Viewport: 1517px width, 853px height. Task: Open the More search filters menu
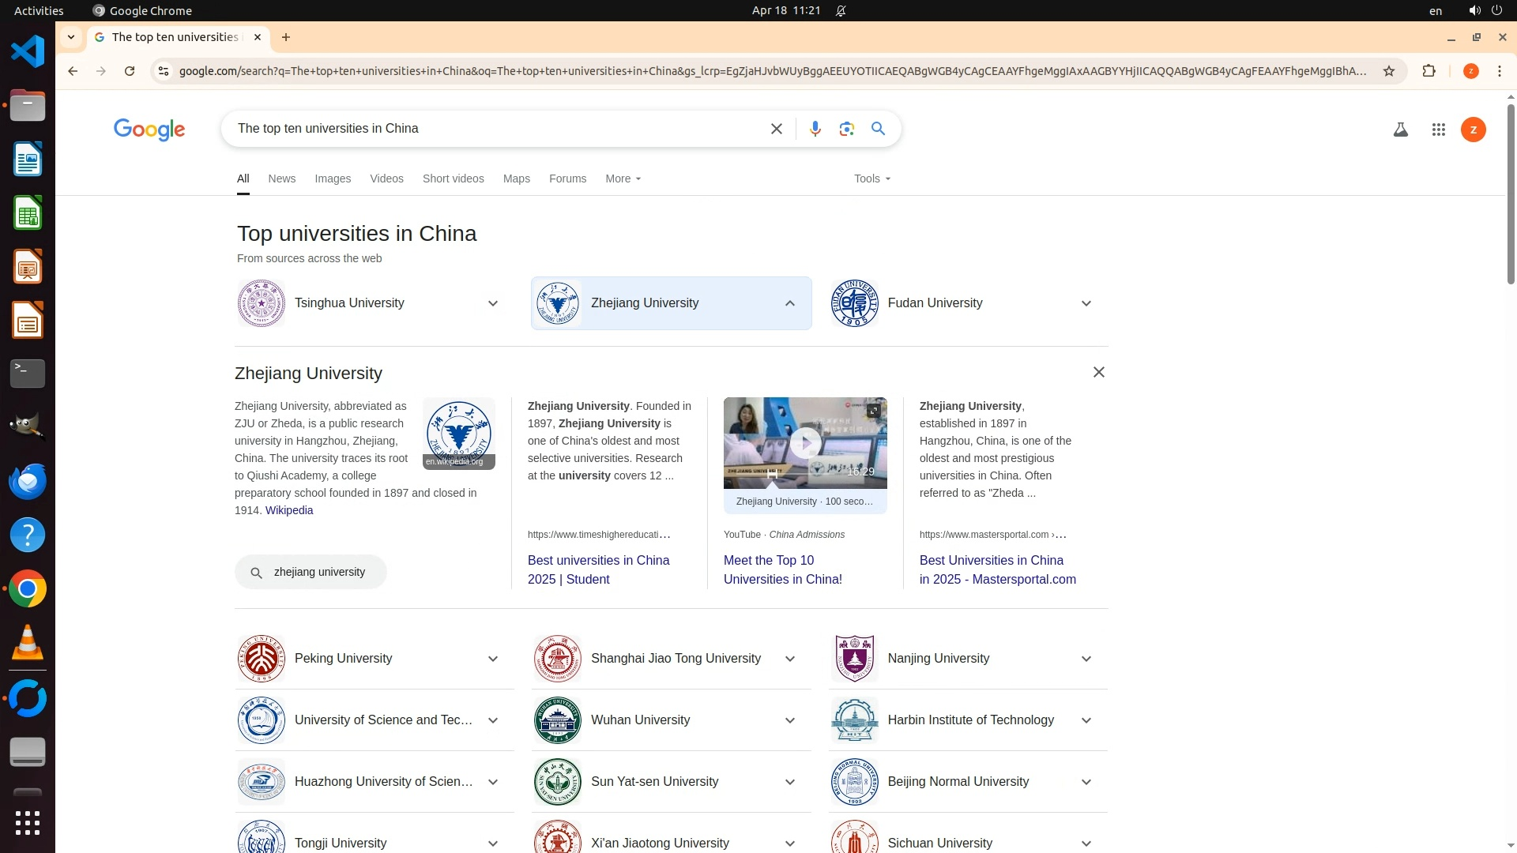point(623,178)
